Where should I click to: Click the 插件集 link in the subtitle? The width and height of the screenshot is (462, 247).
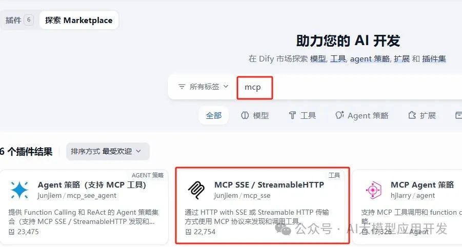pos(434,59)
